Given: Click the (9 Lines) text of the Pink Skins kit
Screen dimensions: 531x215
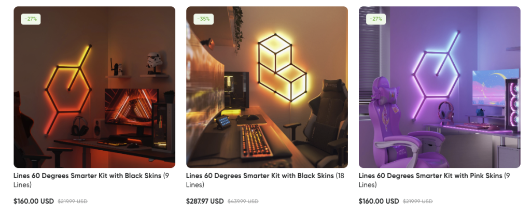Looking at the screenshot, I should (x=368, y=185).
